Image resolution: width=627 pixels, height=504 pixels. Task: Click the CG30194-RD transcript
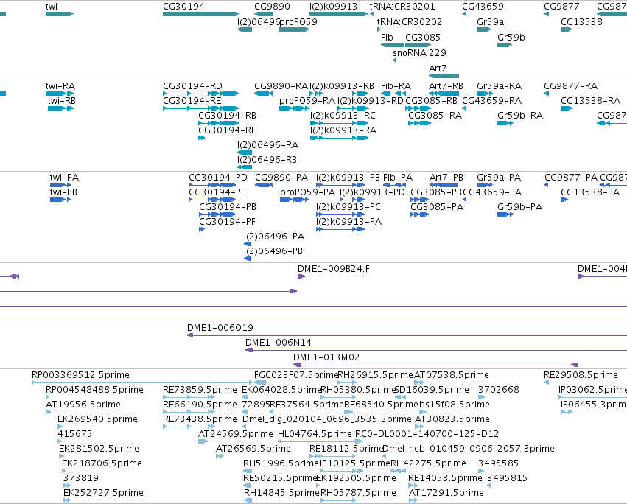(x=201, y=94)
